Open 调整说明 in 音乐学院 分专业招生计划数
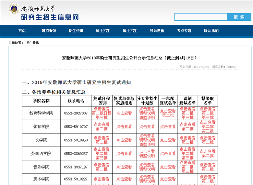 [147, 169]
